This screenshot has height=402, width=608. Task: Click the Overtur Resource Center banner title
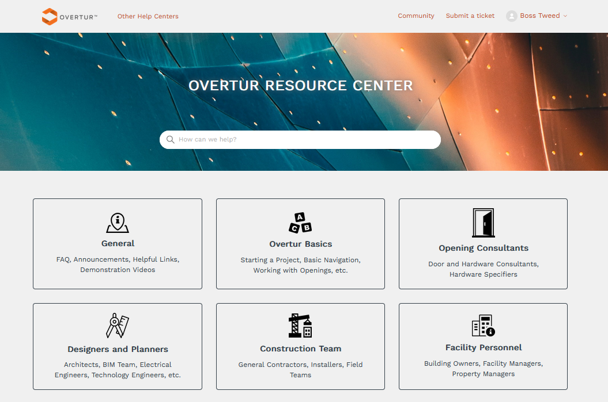[300, 86]
